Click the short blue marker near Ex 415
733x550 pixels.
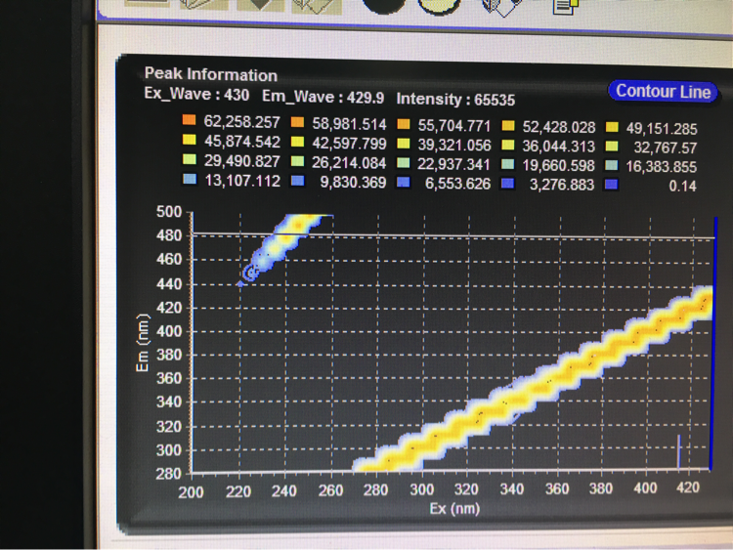[x=679, y=451]
